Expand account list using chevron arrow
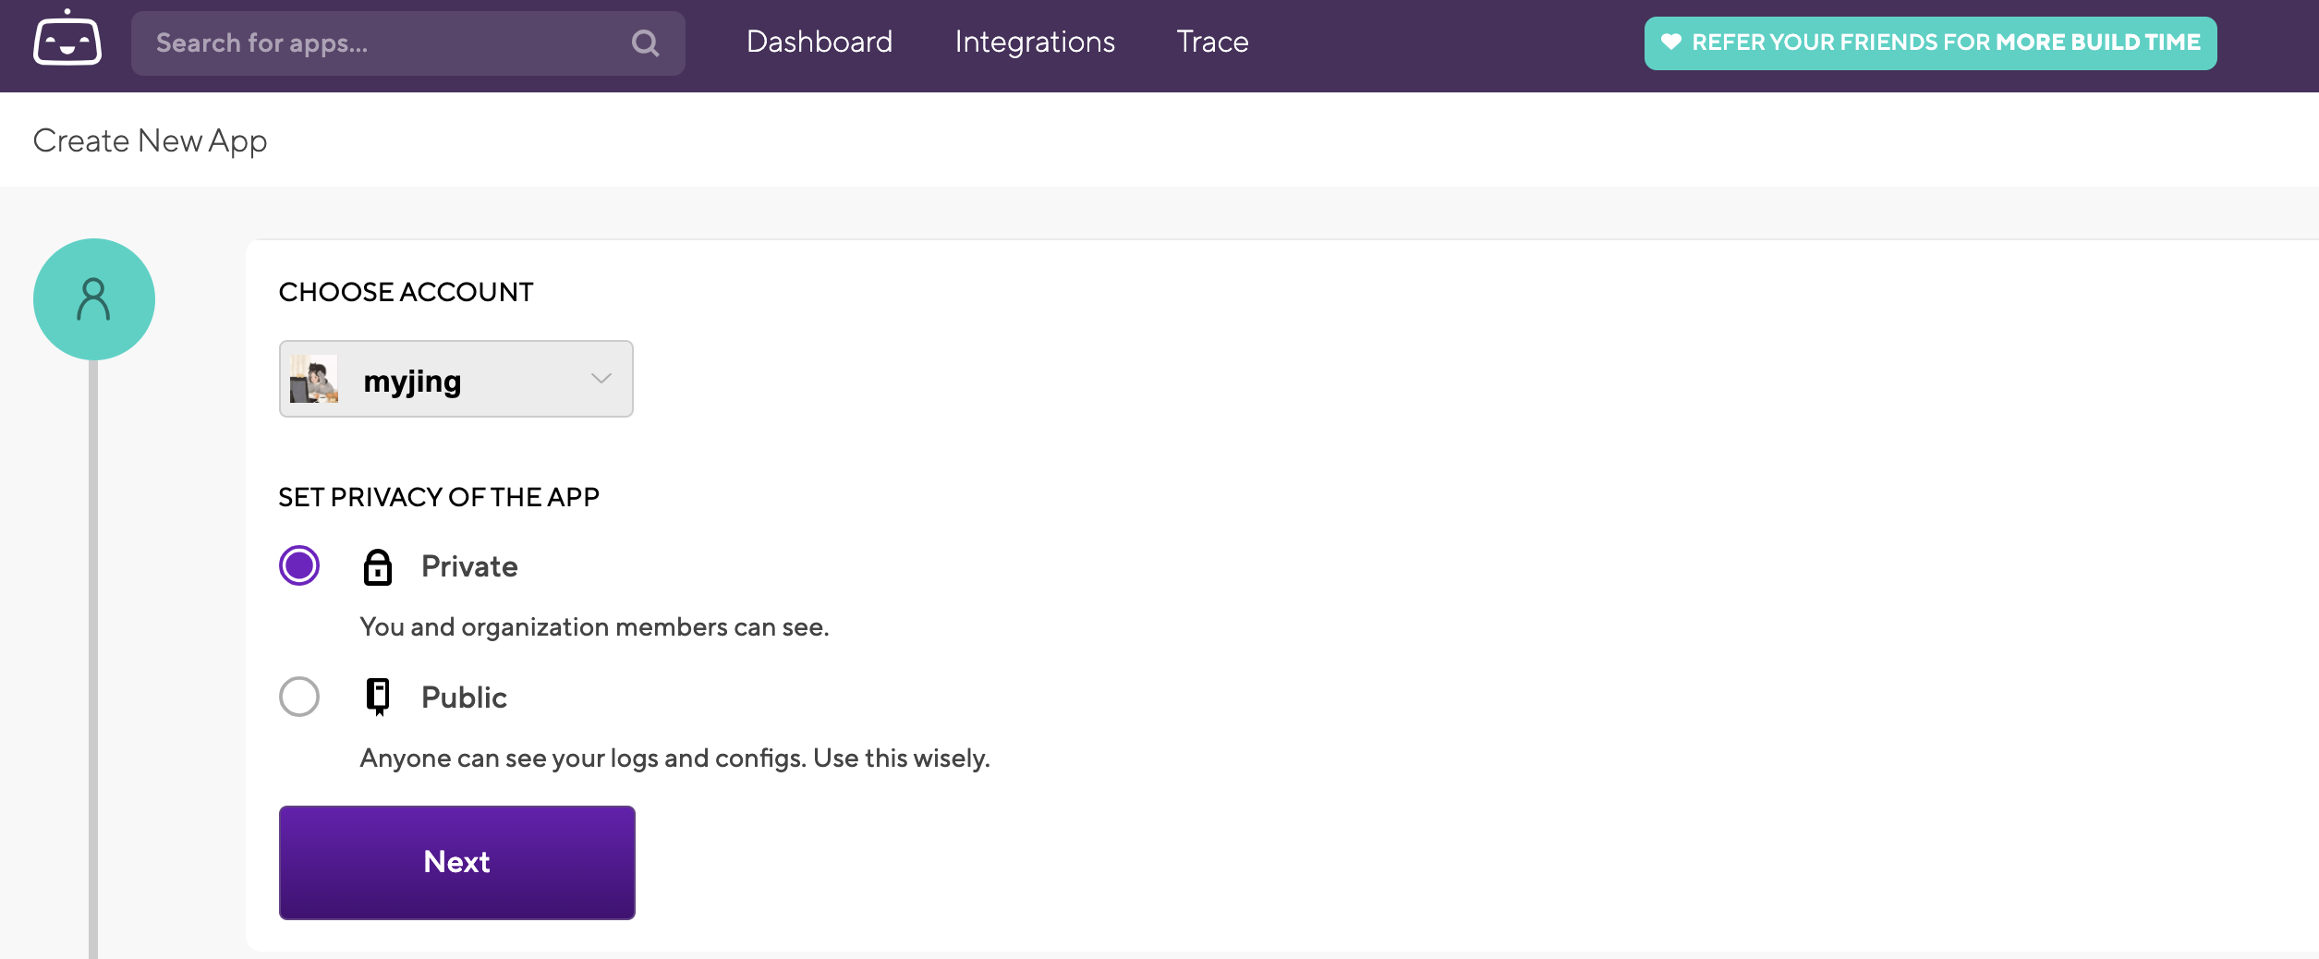2319x959 pixels. [601, 379]
